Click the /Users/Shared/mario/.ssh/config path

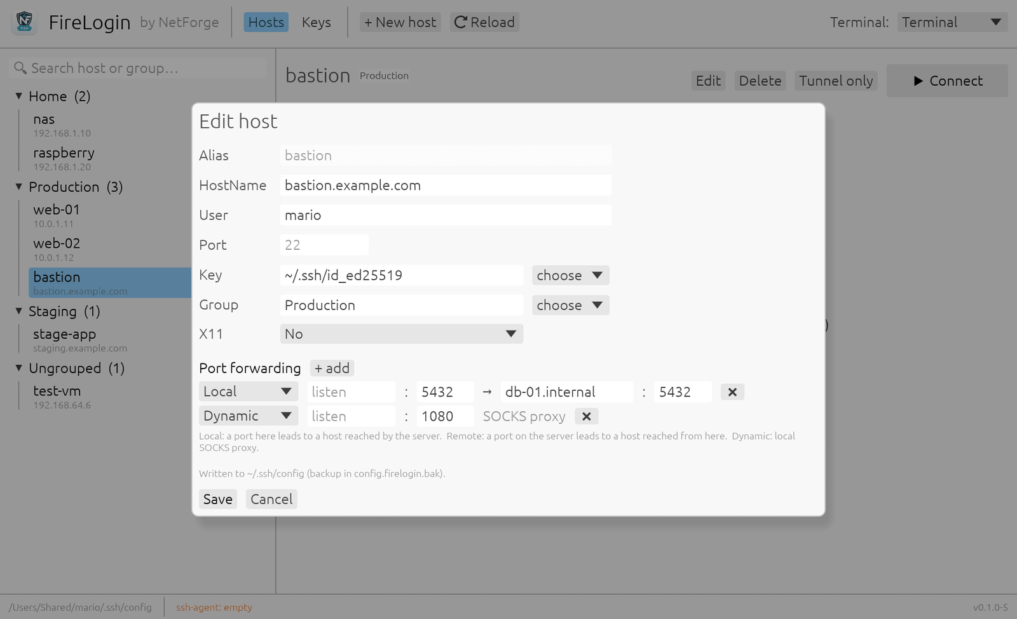pos(80,608)
